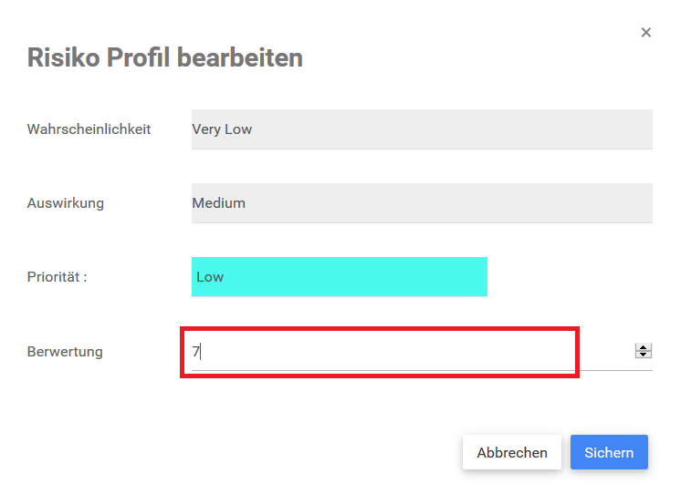Click the 'Very Low' text value
Image resolution: width=681 pixels, height=484 pixels.
pos(222,129)
